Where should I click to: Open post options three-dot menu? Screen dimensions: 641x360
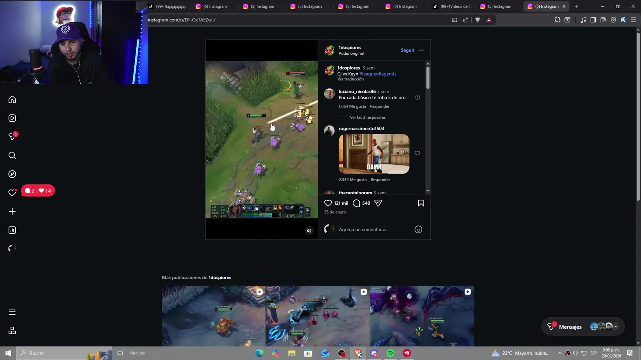421,50
